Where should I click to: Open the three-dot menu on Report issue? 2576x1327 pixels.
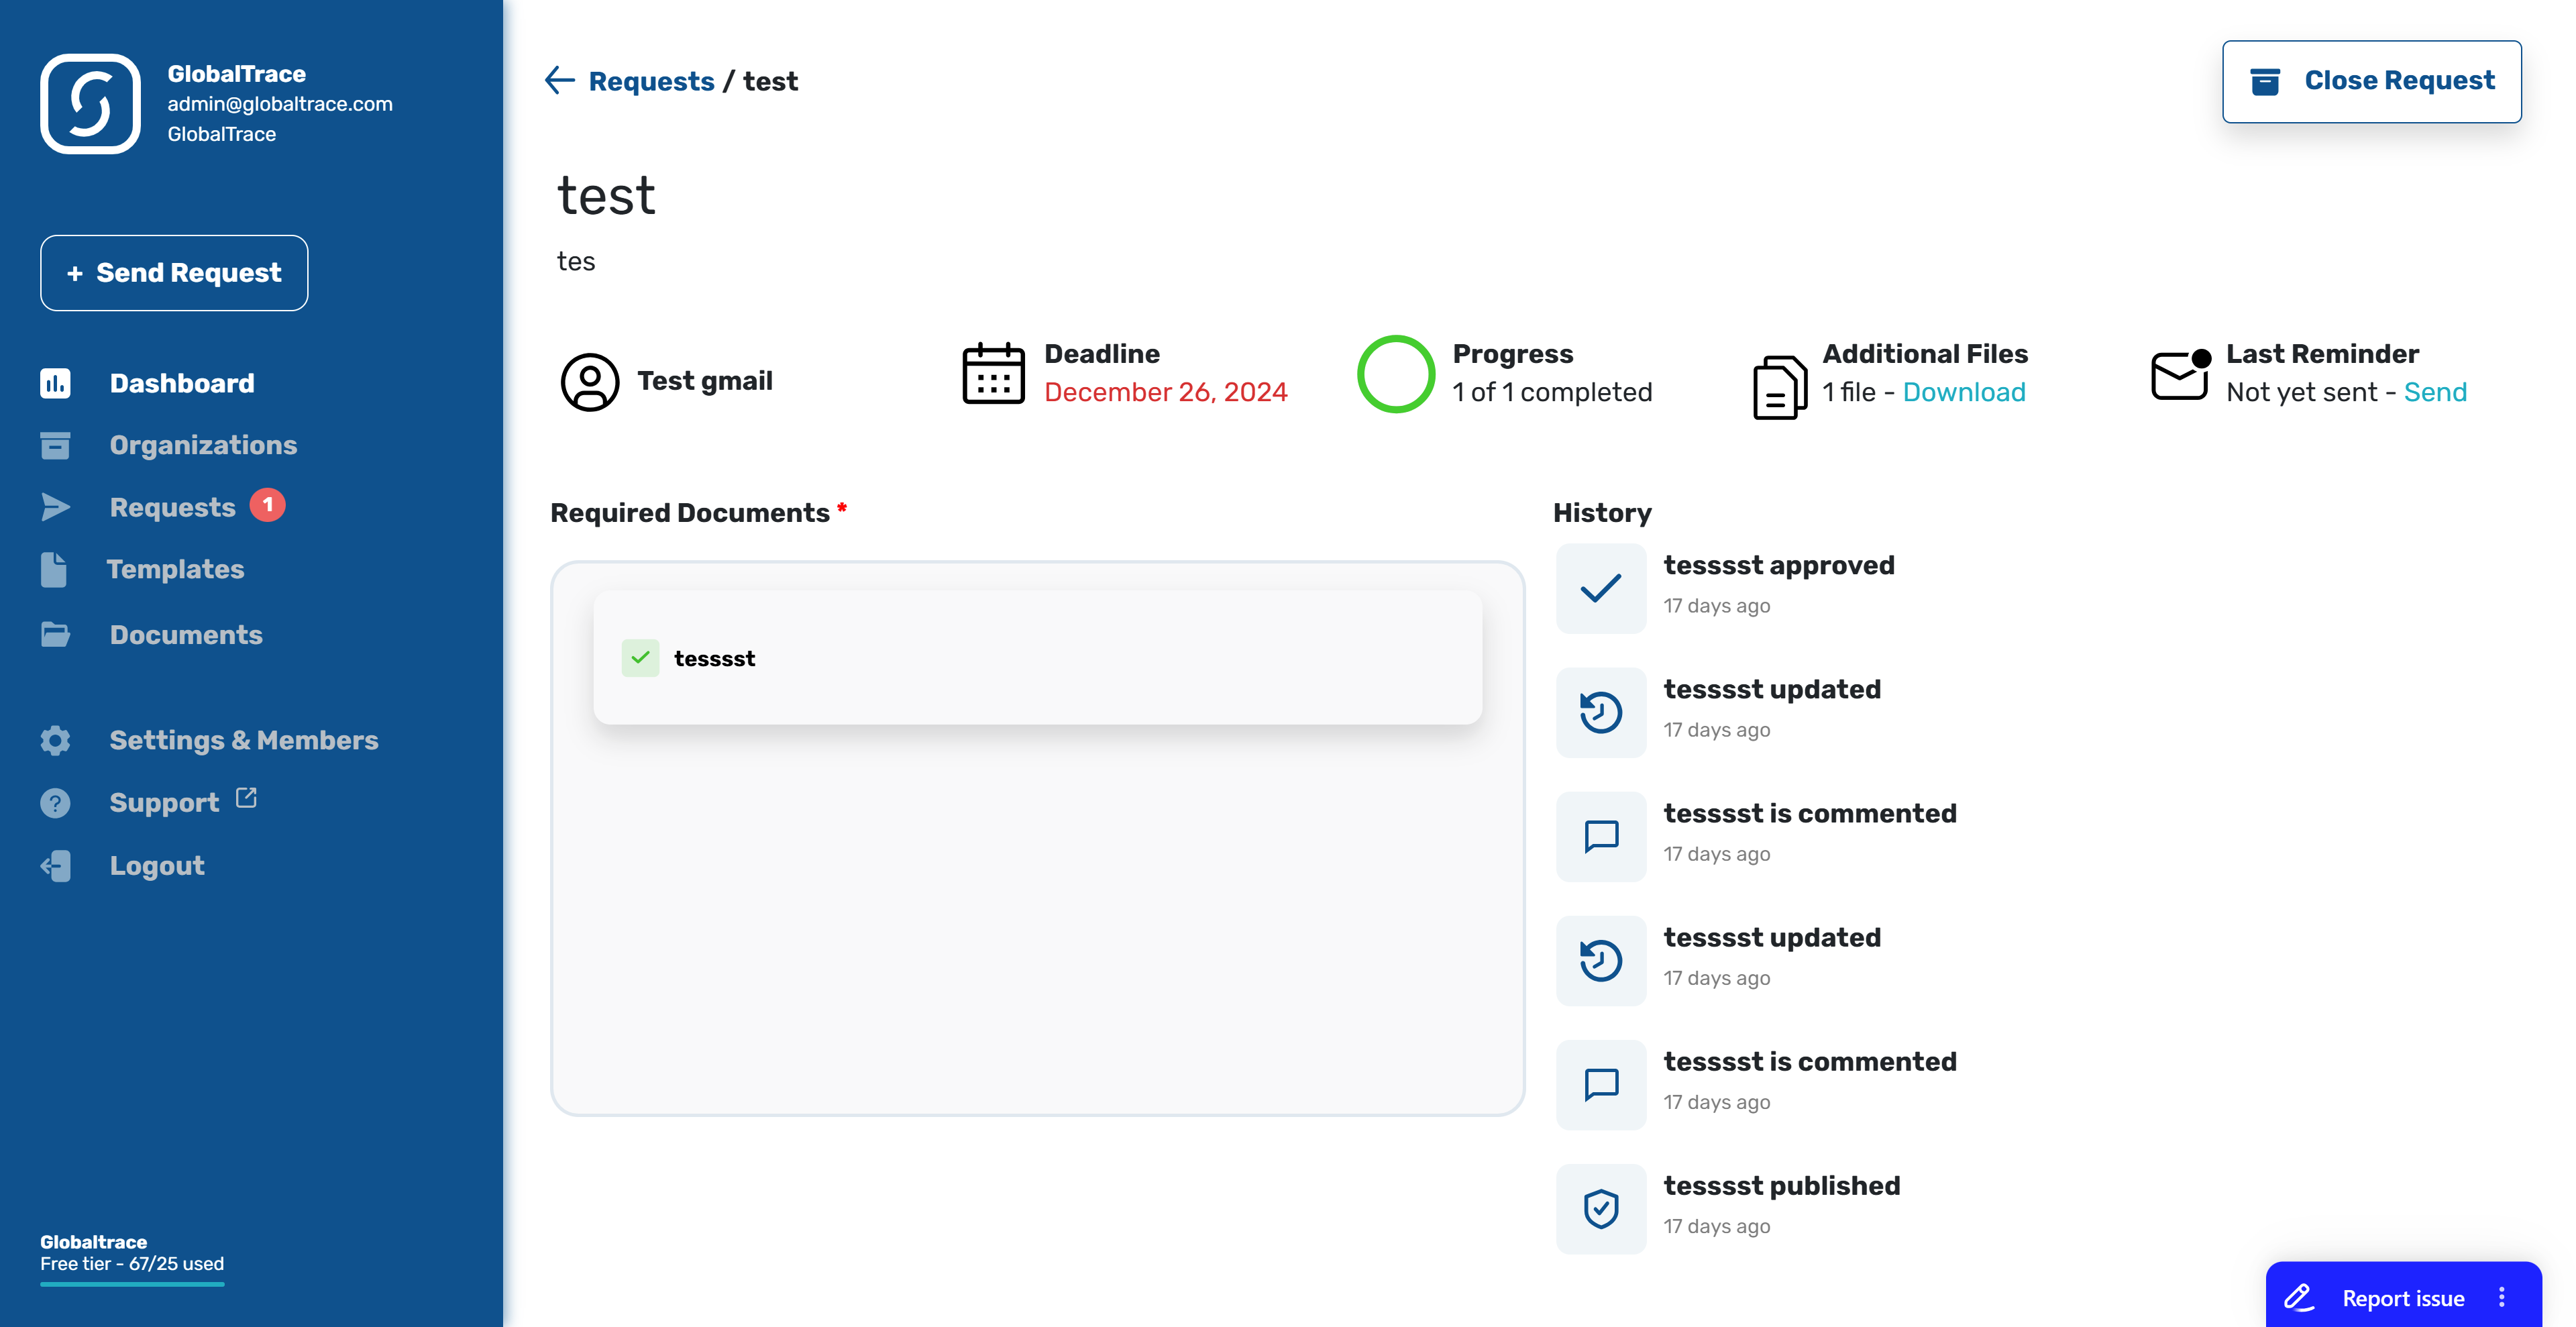pos(2502,1297)
